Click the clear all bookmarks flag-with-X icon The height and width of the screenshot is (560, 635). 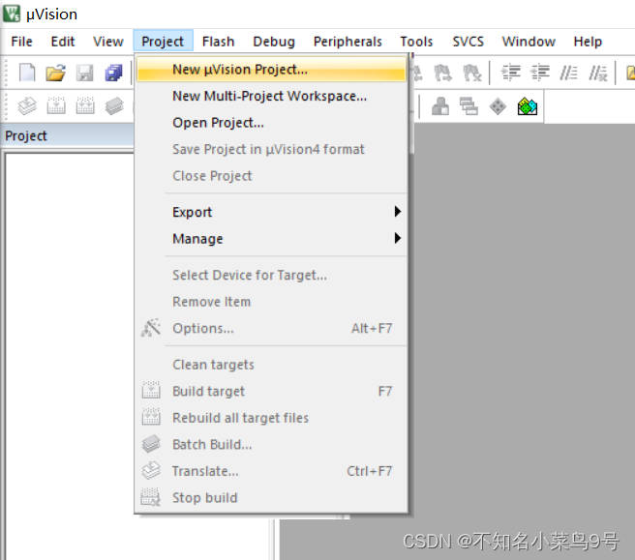(x=471, y=74)
